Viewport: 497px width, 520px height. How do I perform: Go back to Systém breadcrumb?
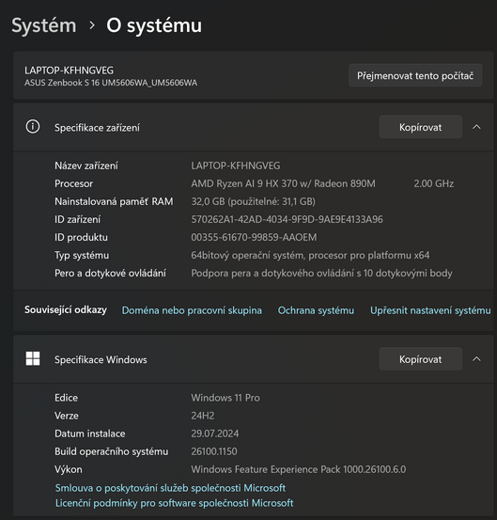tap(44, 25)
